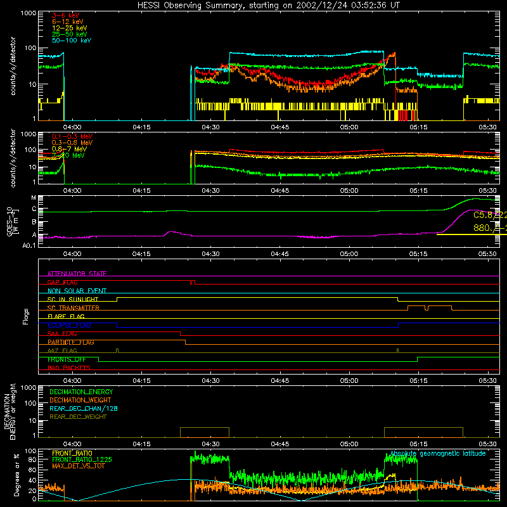Click the MAX_DET_VS_TOT legend entry
The height and width of the screenshot is (507, 507).
pos(78,466)
